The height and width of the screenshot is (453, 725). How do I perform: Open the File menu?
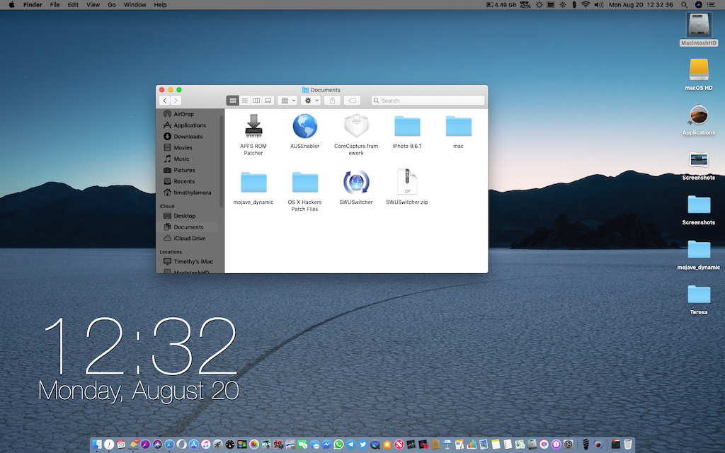[55, 5]
